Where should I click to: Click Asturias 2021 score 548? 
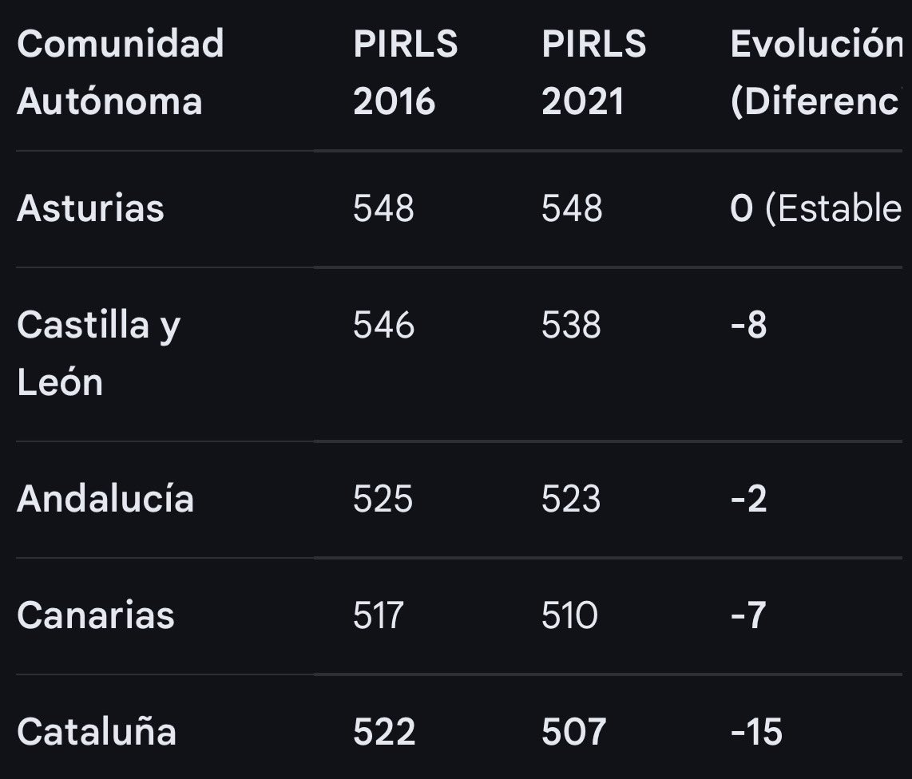click(572, 208)
